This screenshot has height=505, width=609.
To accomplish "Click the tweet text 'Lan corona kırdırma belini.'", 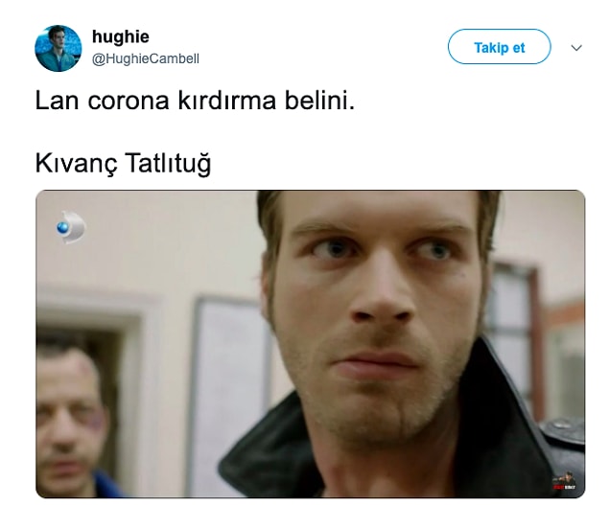I will click(x=195, y=101).
